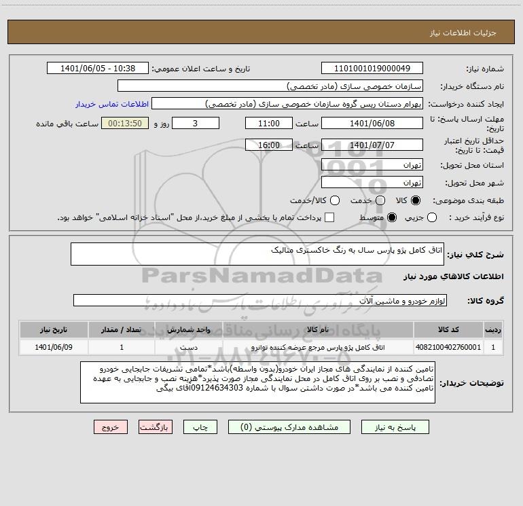The width and height of the screenshot is (523, 506).
Task: Click the validity time field 16:00
Action: (269, 145)
